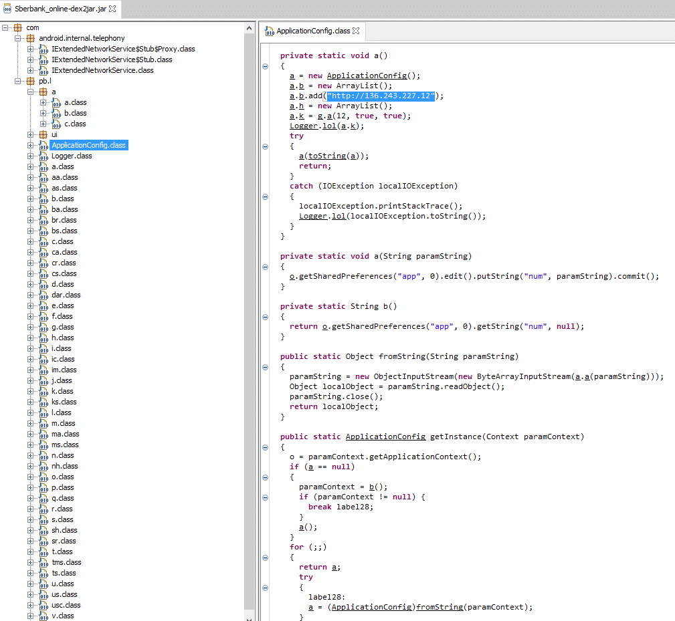Screen dimensions: 675x621
Task: Fold the if (a == null) block
Action: click(265, 477)
